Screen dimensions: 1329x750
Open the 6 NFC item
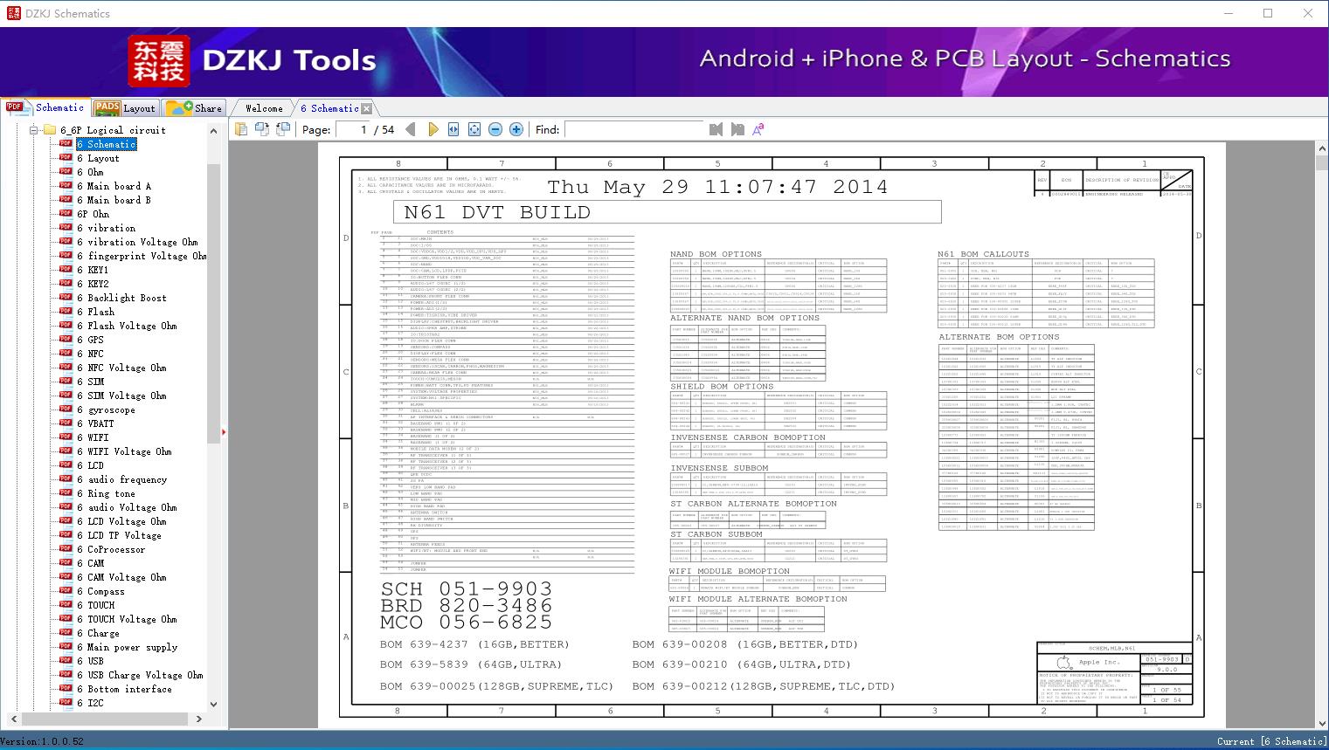90,354
